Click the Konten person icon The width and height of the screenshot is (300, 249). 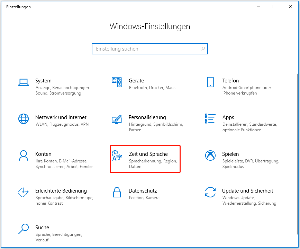tap(23, 155)
